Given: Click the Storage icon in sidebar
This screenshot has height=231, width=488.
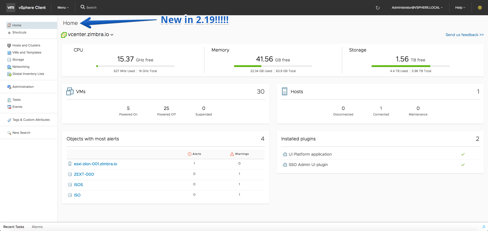Looking at the screenshot, I should coord(9,60).
